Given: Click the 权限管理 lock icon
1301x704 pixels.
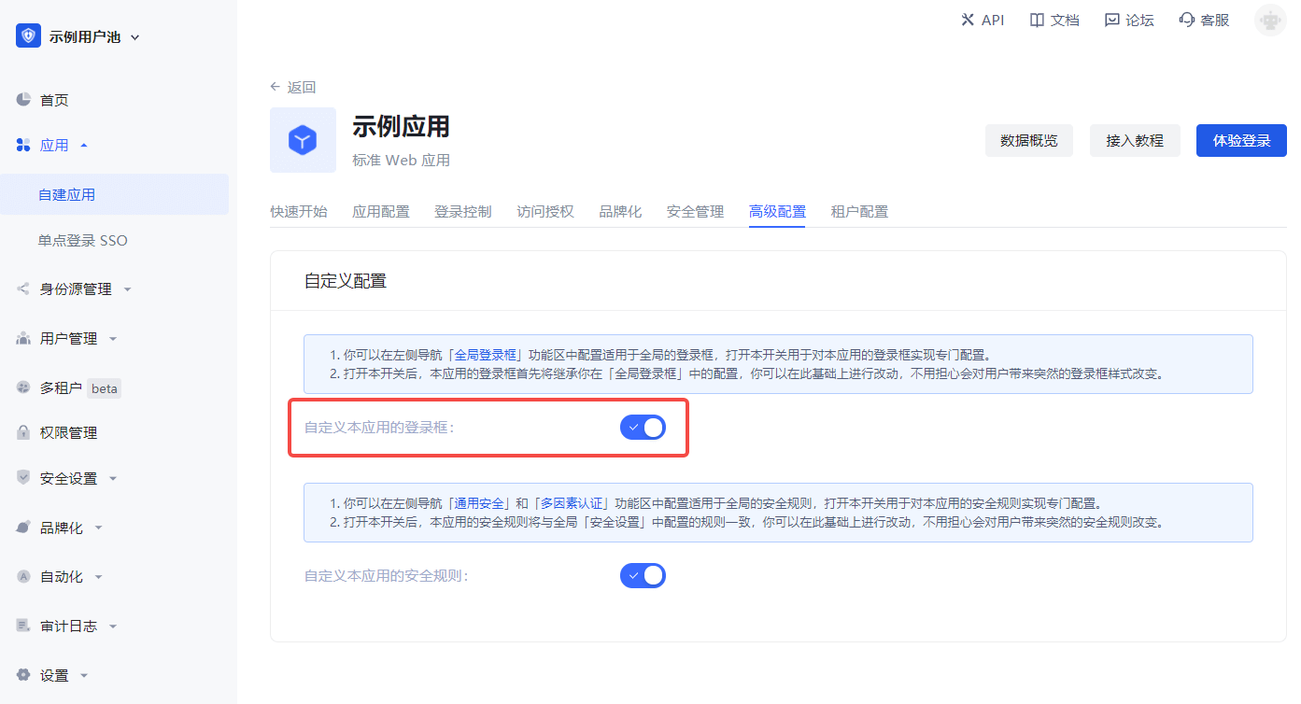Looking at the screenshot, I should [23, 432].
